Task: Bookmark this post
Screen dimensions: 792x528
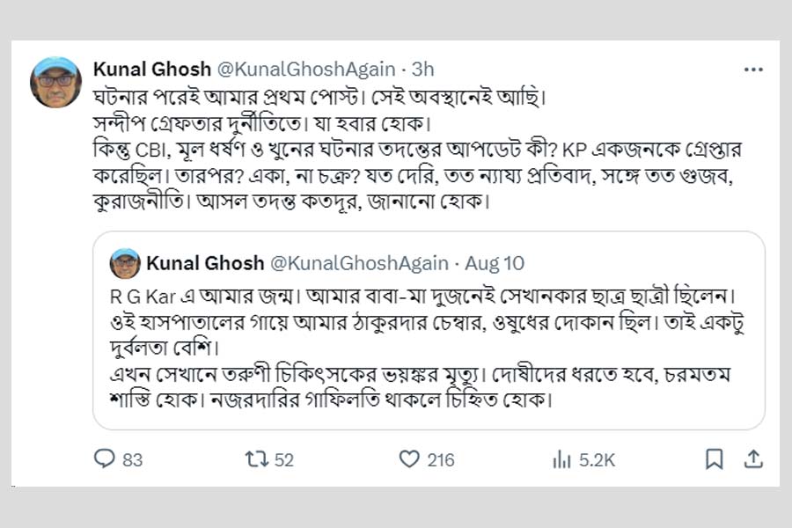Action: [715, 458]
